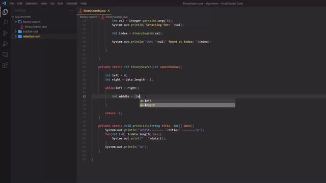Choose 'left' from the autocomplete suggestions
This screenshot has width=326, height=183.
pos(187,101)
